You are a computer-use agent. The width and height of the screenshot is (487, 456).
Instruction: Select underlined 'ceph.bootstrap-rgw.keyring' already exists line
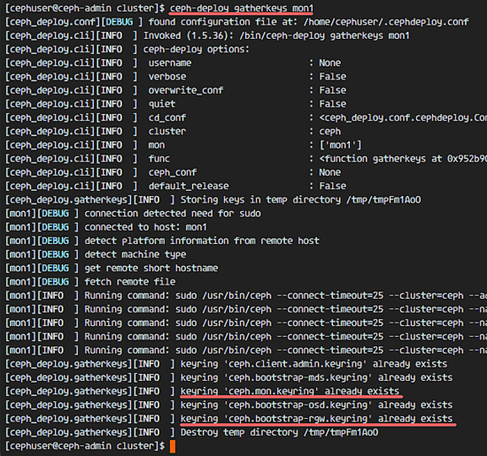pyautogui.click(x=316, y=419)
